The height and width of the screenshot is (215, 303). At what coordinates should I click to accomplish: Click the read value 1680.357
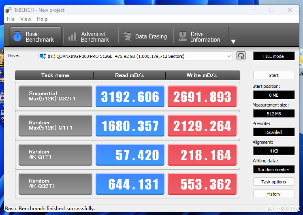pyautogui.click(x=130, y=126)
